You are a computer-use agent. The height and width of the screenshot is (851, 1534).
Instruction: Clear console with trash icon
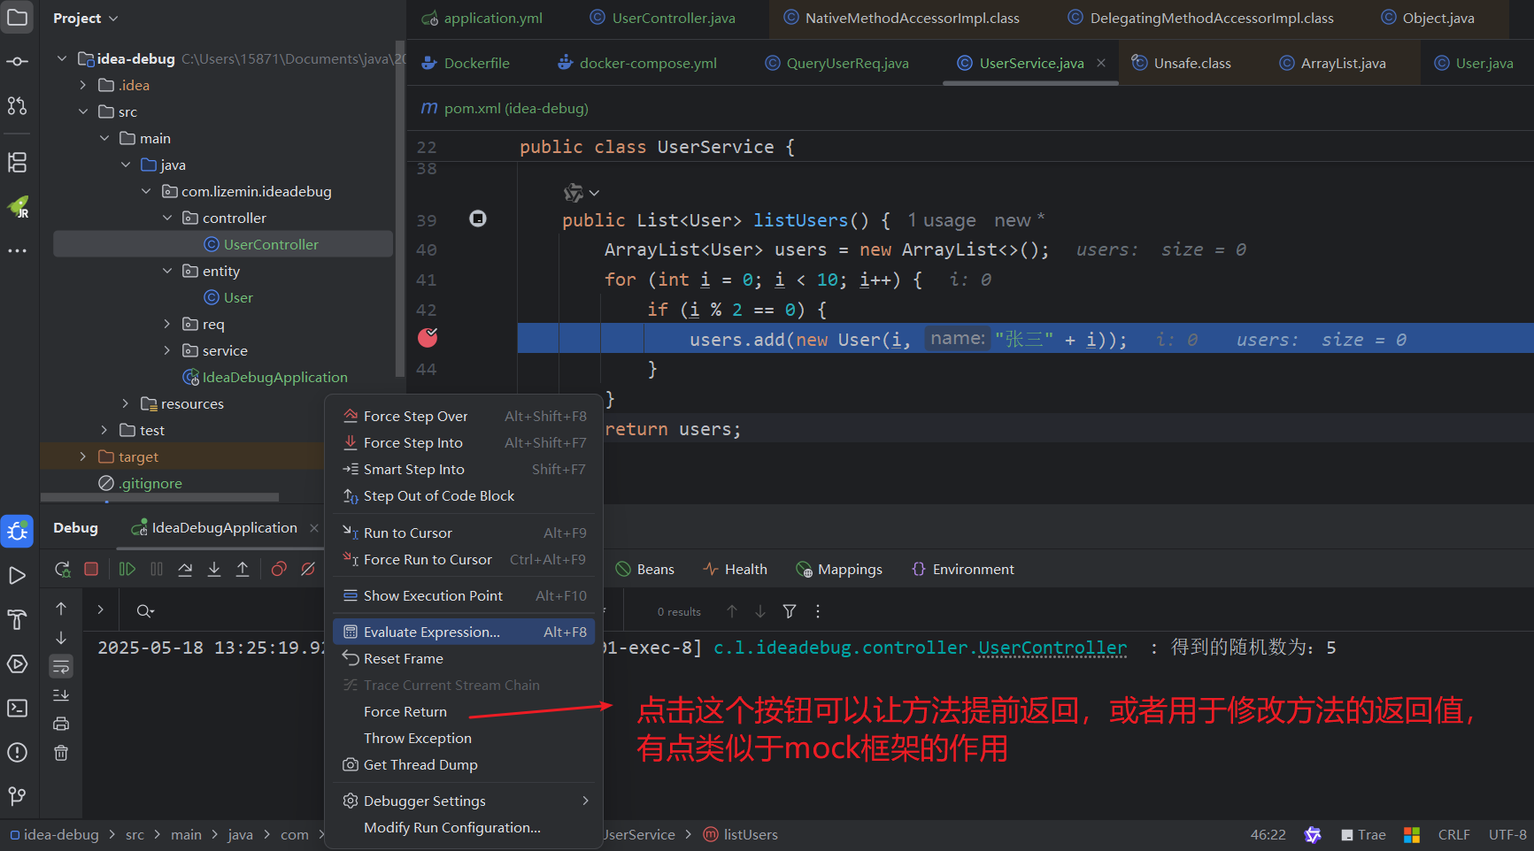61,753
